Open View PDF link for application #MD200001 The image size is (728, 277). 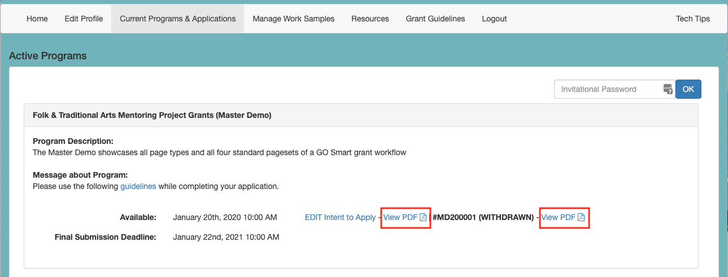click(x=559, y=217)
